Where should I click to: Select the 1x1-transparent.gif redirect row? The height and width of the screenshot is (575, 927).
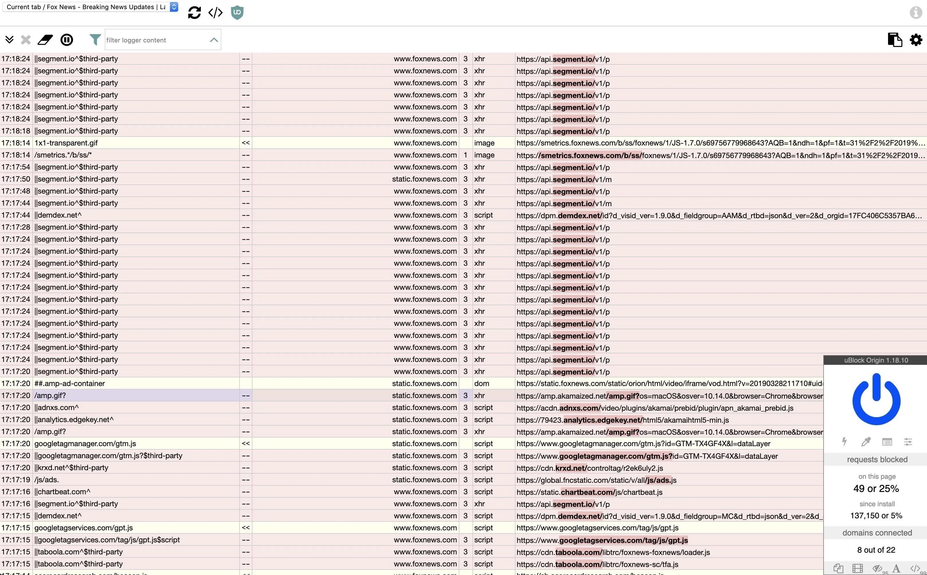[464, 143]
